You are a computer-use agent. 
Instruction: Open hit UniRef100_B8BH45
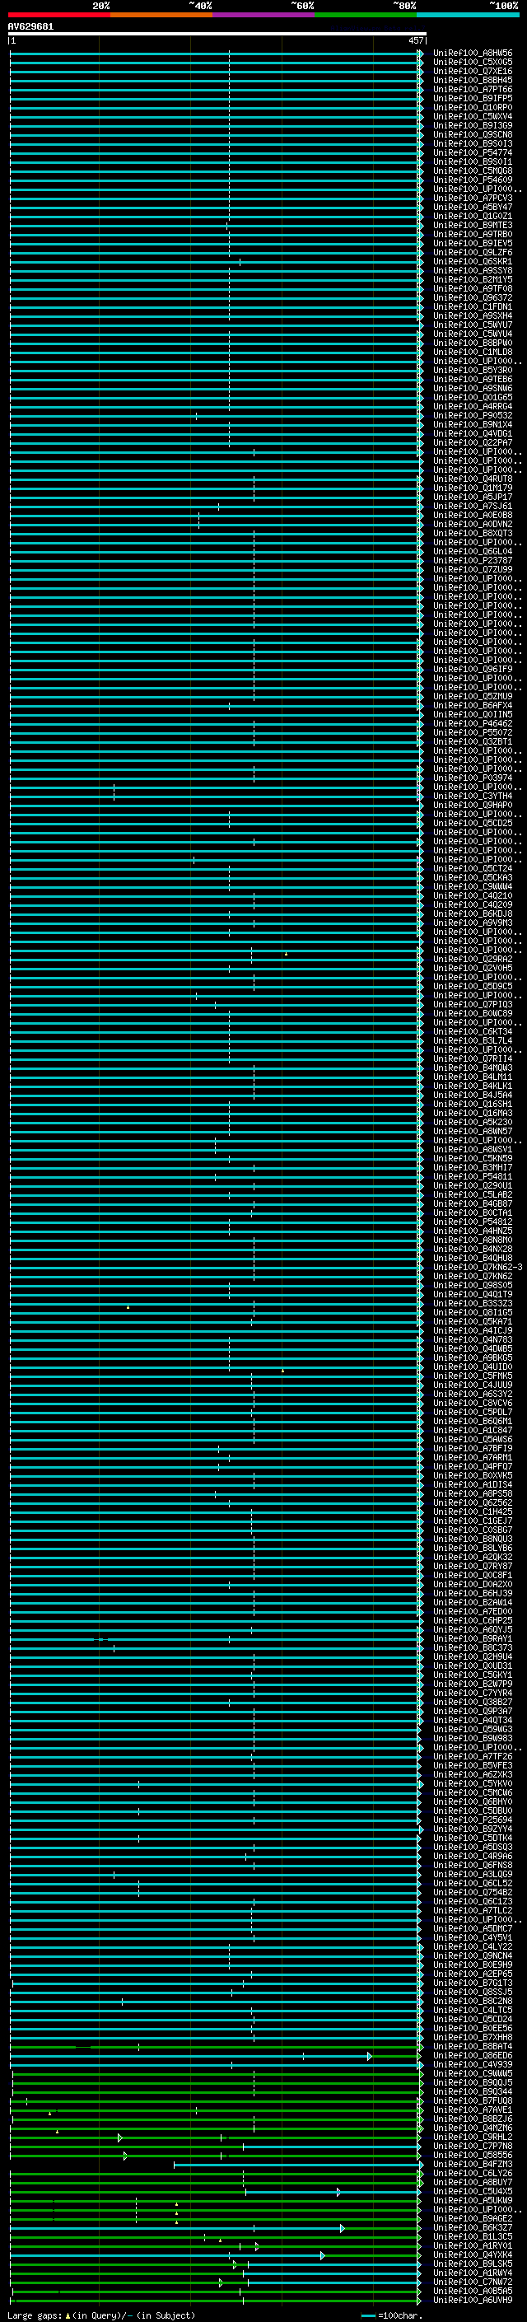(473, 80)
